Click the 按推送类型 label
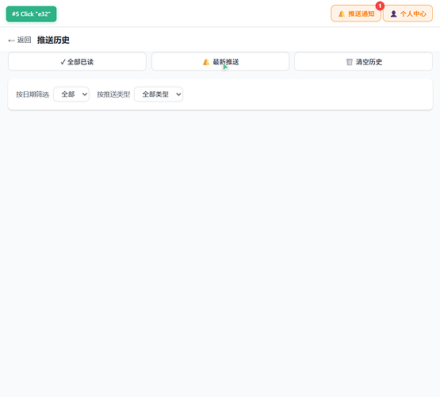This screenshot has width=440, height=397. (x=113, y=94)
